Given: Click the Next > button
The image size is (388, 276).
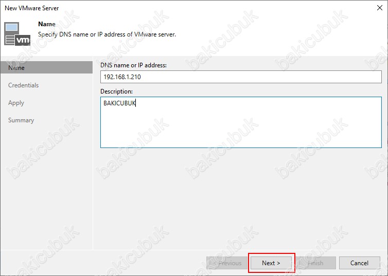Looking at the screenshot, I should [x=271, y=263].
